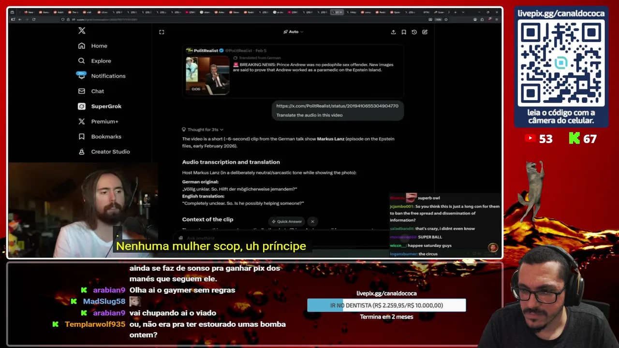Screen dimensions: 619x348
Task: Click 'saladbandit' in the overlay chat
Action: pyautogui.click(x=401, y=229)
